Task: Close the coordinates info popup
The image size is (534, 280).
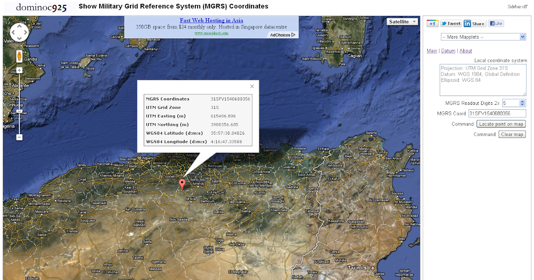Action: [x=252, y=86]
